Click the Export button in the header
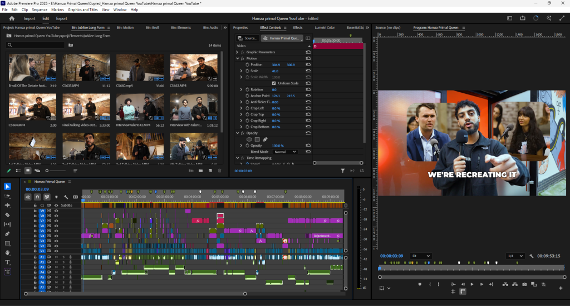Screen dimensions: 570x306 click(x=61, y=18)
